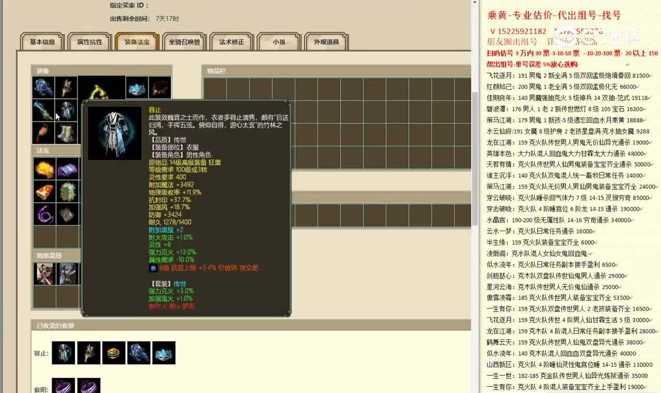Click the purple coiled whip 法宝 icon

click(44, 214)
